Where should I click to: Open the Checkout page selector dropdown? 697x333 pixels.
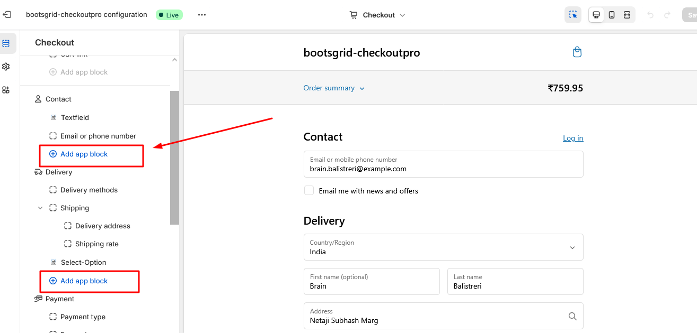pos(377,15)
